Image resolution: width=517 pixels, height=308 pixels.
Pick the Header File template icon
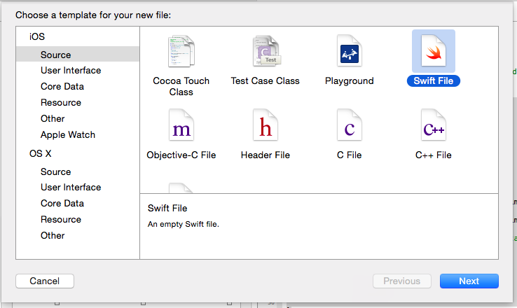pyautogui.click(x=266, y=125)
